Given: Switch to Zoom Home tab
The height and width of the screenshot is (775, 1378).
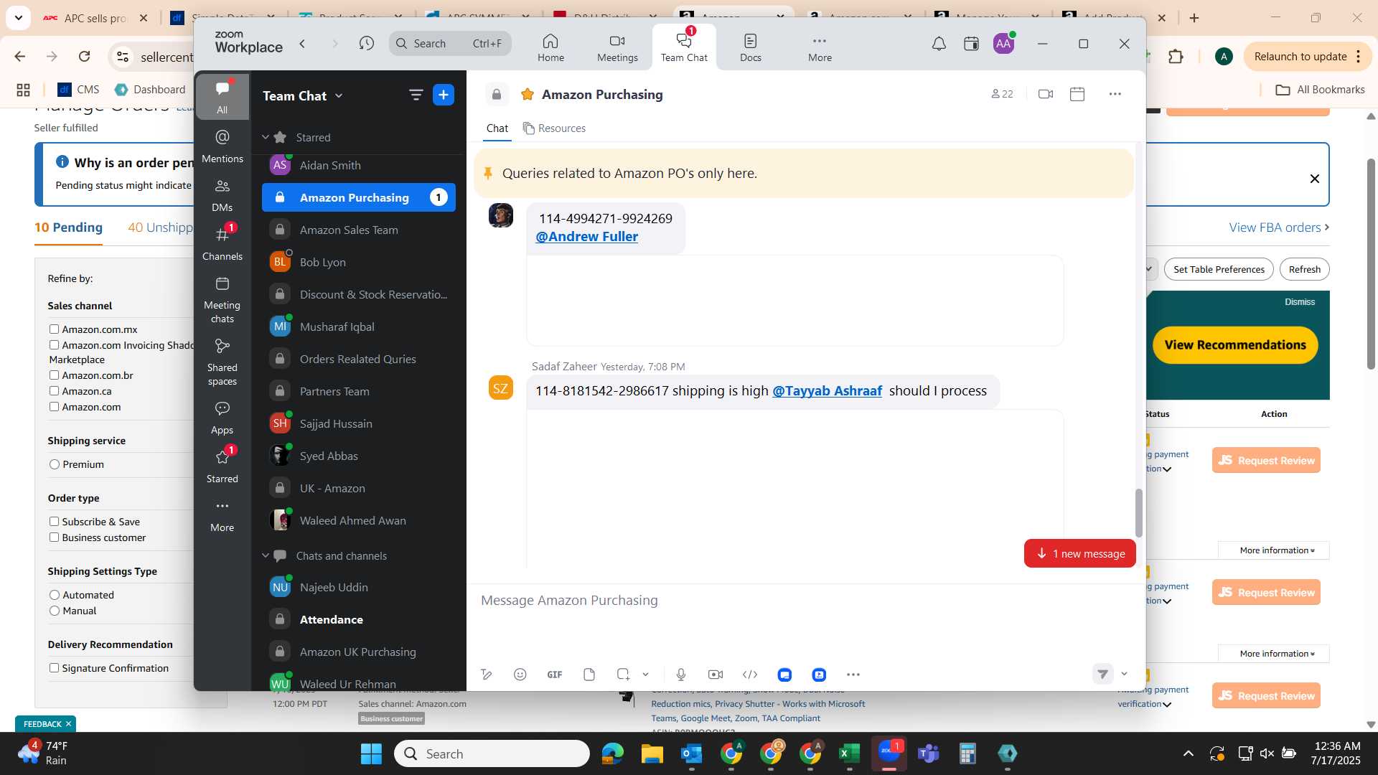Looking at the screenshot, I should (x=550, y=47).
